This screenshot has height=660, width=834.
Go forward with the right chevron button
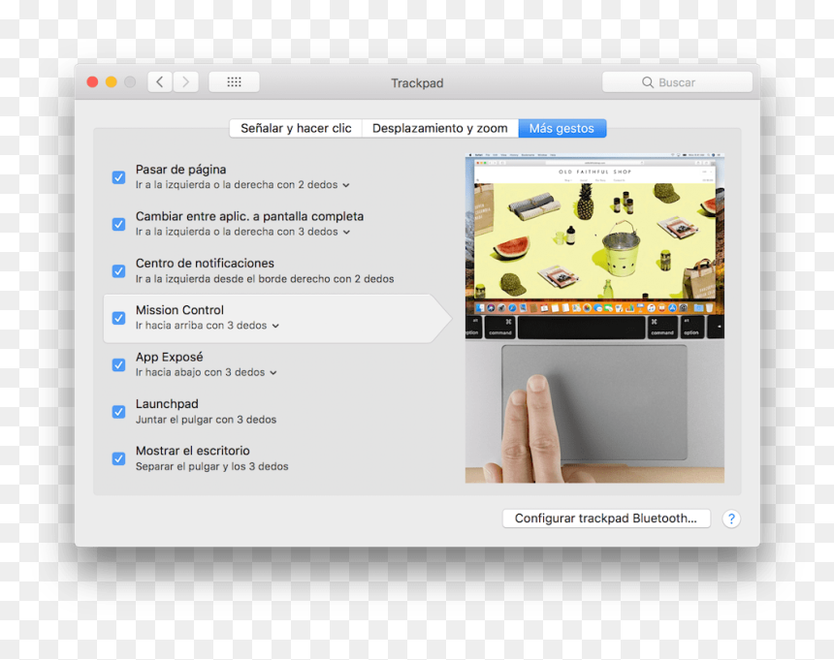pyautogui.click(x=185, y=81)
